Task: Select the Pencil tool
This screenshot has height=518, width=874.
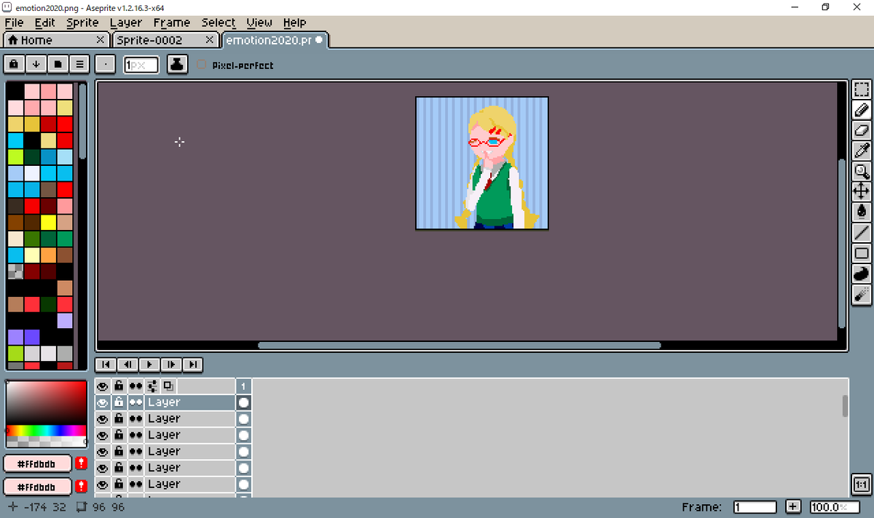Action: [x=862, y=110]
